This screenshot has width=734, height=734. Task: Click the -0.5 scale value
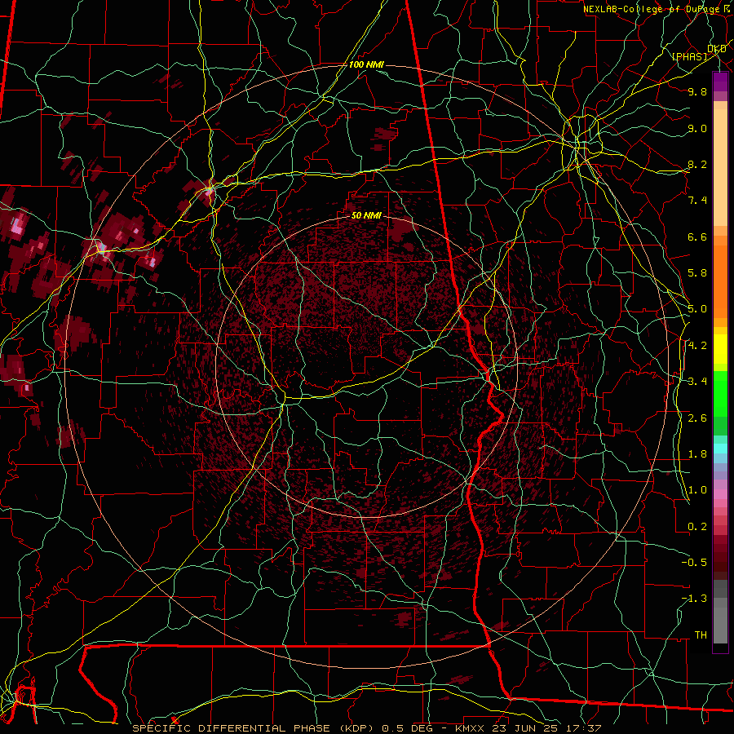click(x=694, y=563)
